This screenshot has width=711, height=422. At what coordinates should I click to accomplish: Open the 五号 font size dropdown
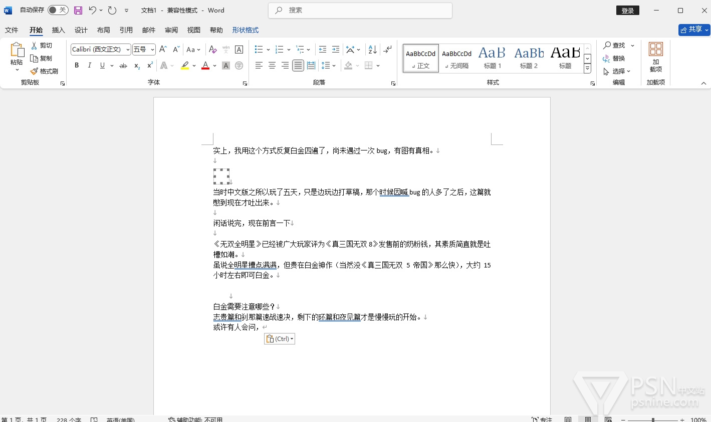152,49
